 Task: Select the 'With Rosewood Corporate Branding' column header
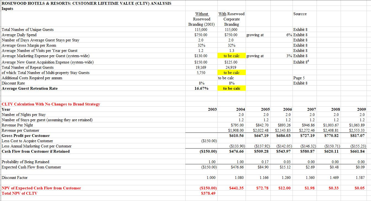click(x=231, y=19)
